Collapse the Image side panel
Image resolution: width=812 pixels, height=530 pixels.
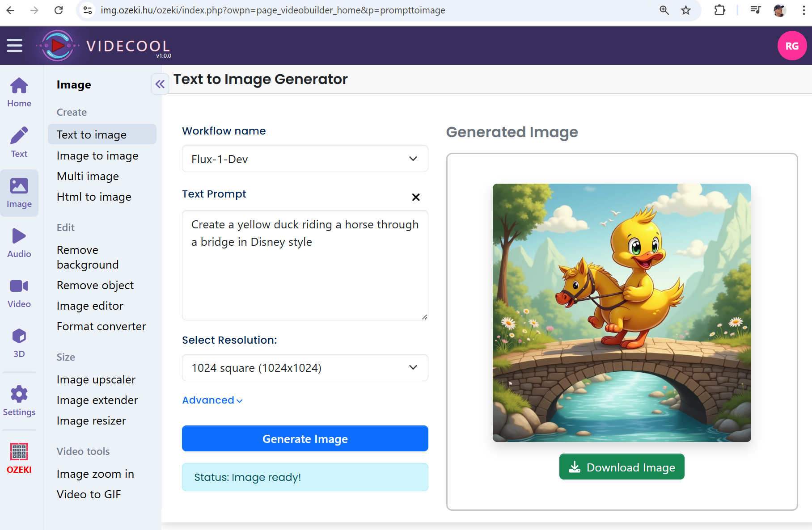click(x=160, y=84)
